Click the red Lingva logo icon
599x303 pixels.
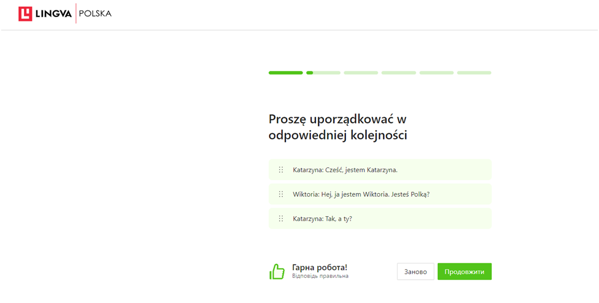pyautogui.click(x=25, y=13)
